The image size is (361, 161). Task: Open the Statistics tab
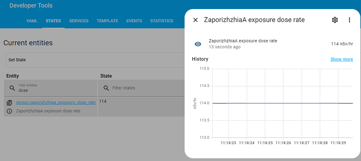tap(161, 21)
